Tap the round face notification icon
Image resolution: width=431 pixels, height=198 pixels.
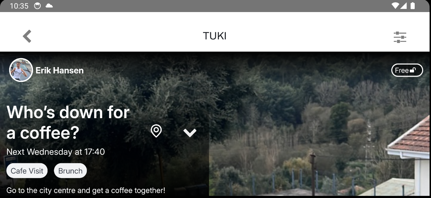[x=37, y=6]
